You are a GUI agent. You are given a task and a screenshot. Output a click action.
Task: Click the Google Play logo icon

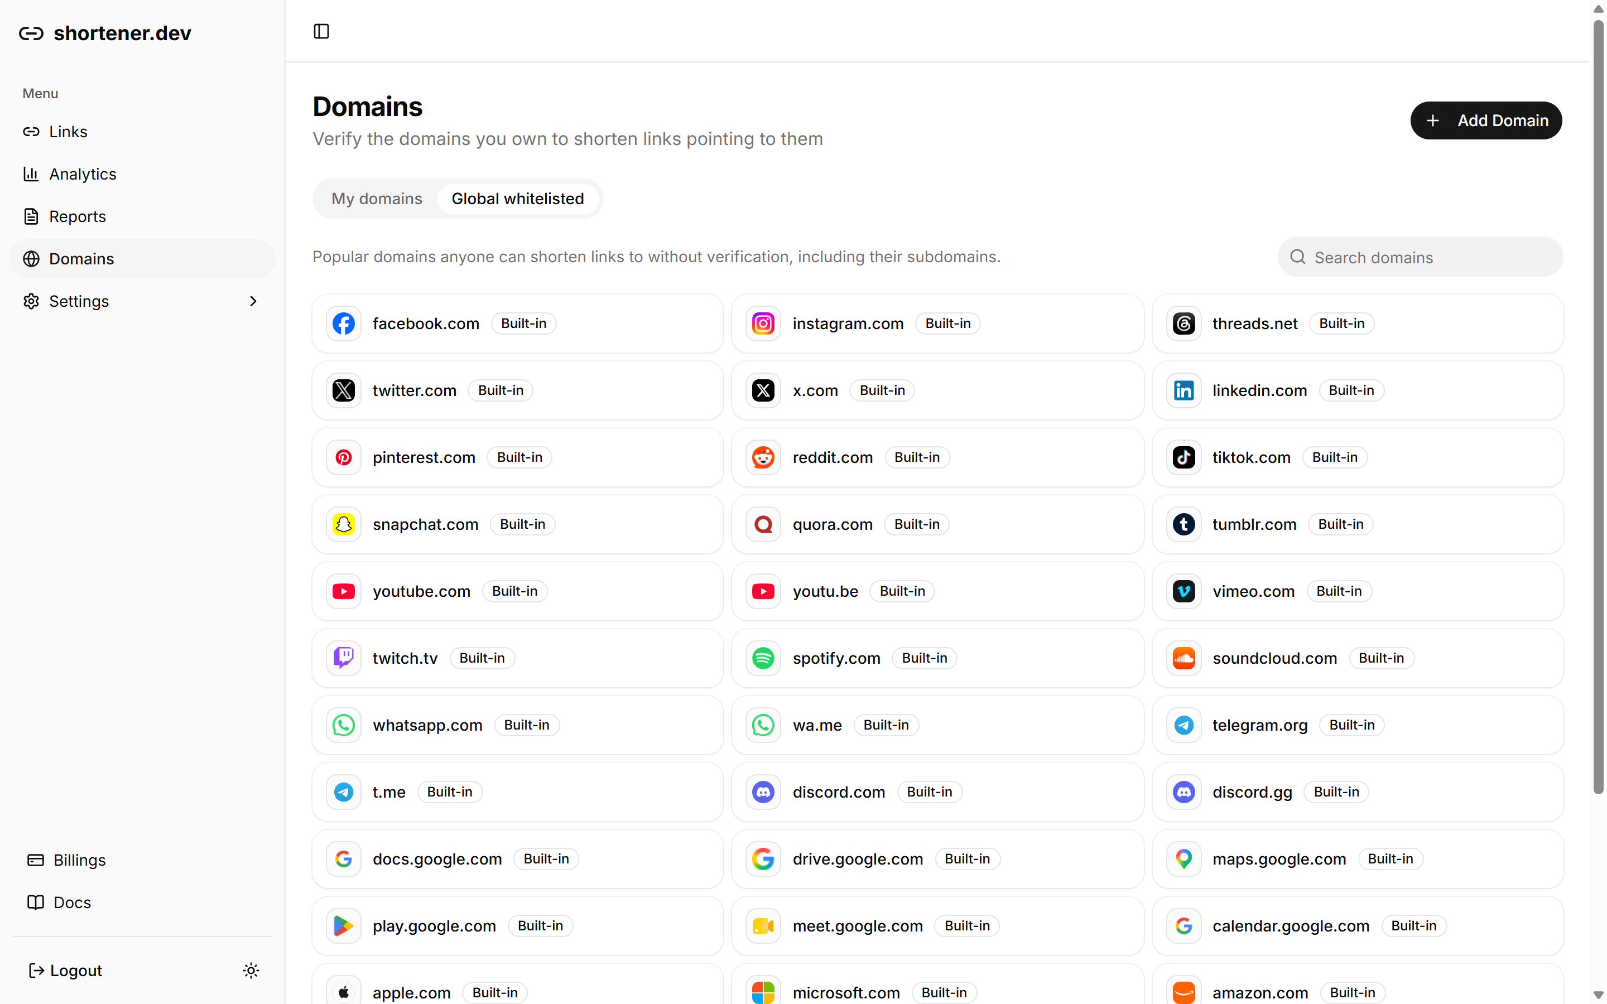coord(343,926)
